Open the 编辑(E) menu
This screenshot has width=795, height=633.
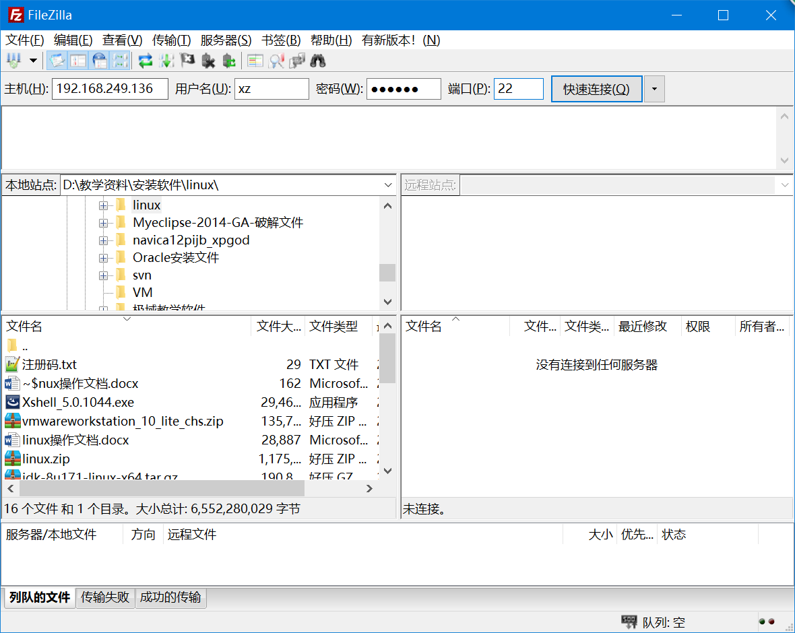click(x=73, y=40)
